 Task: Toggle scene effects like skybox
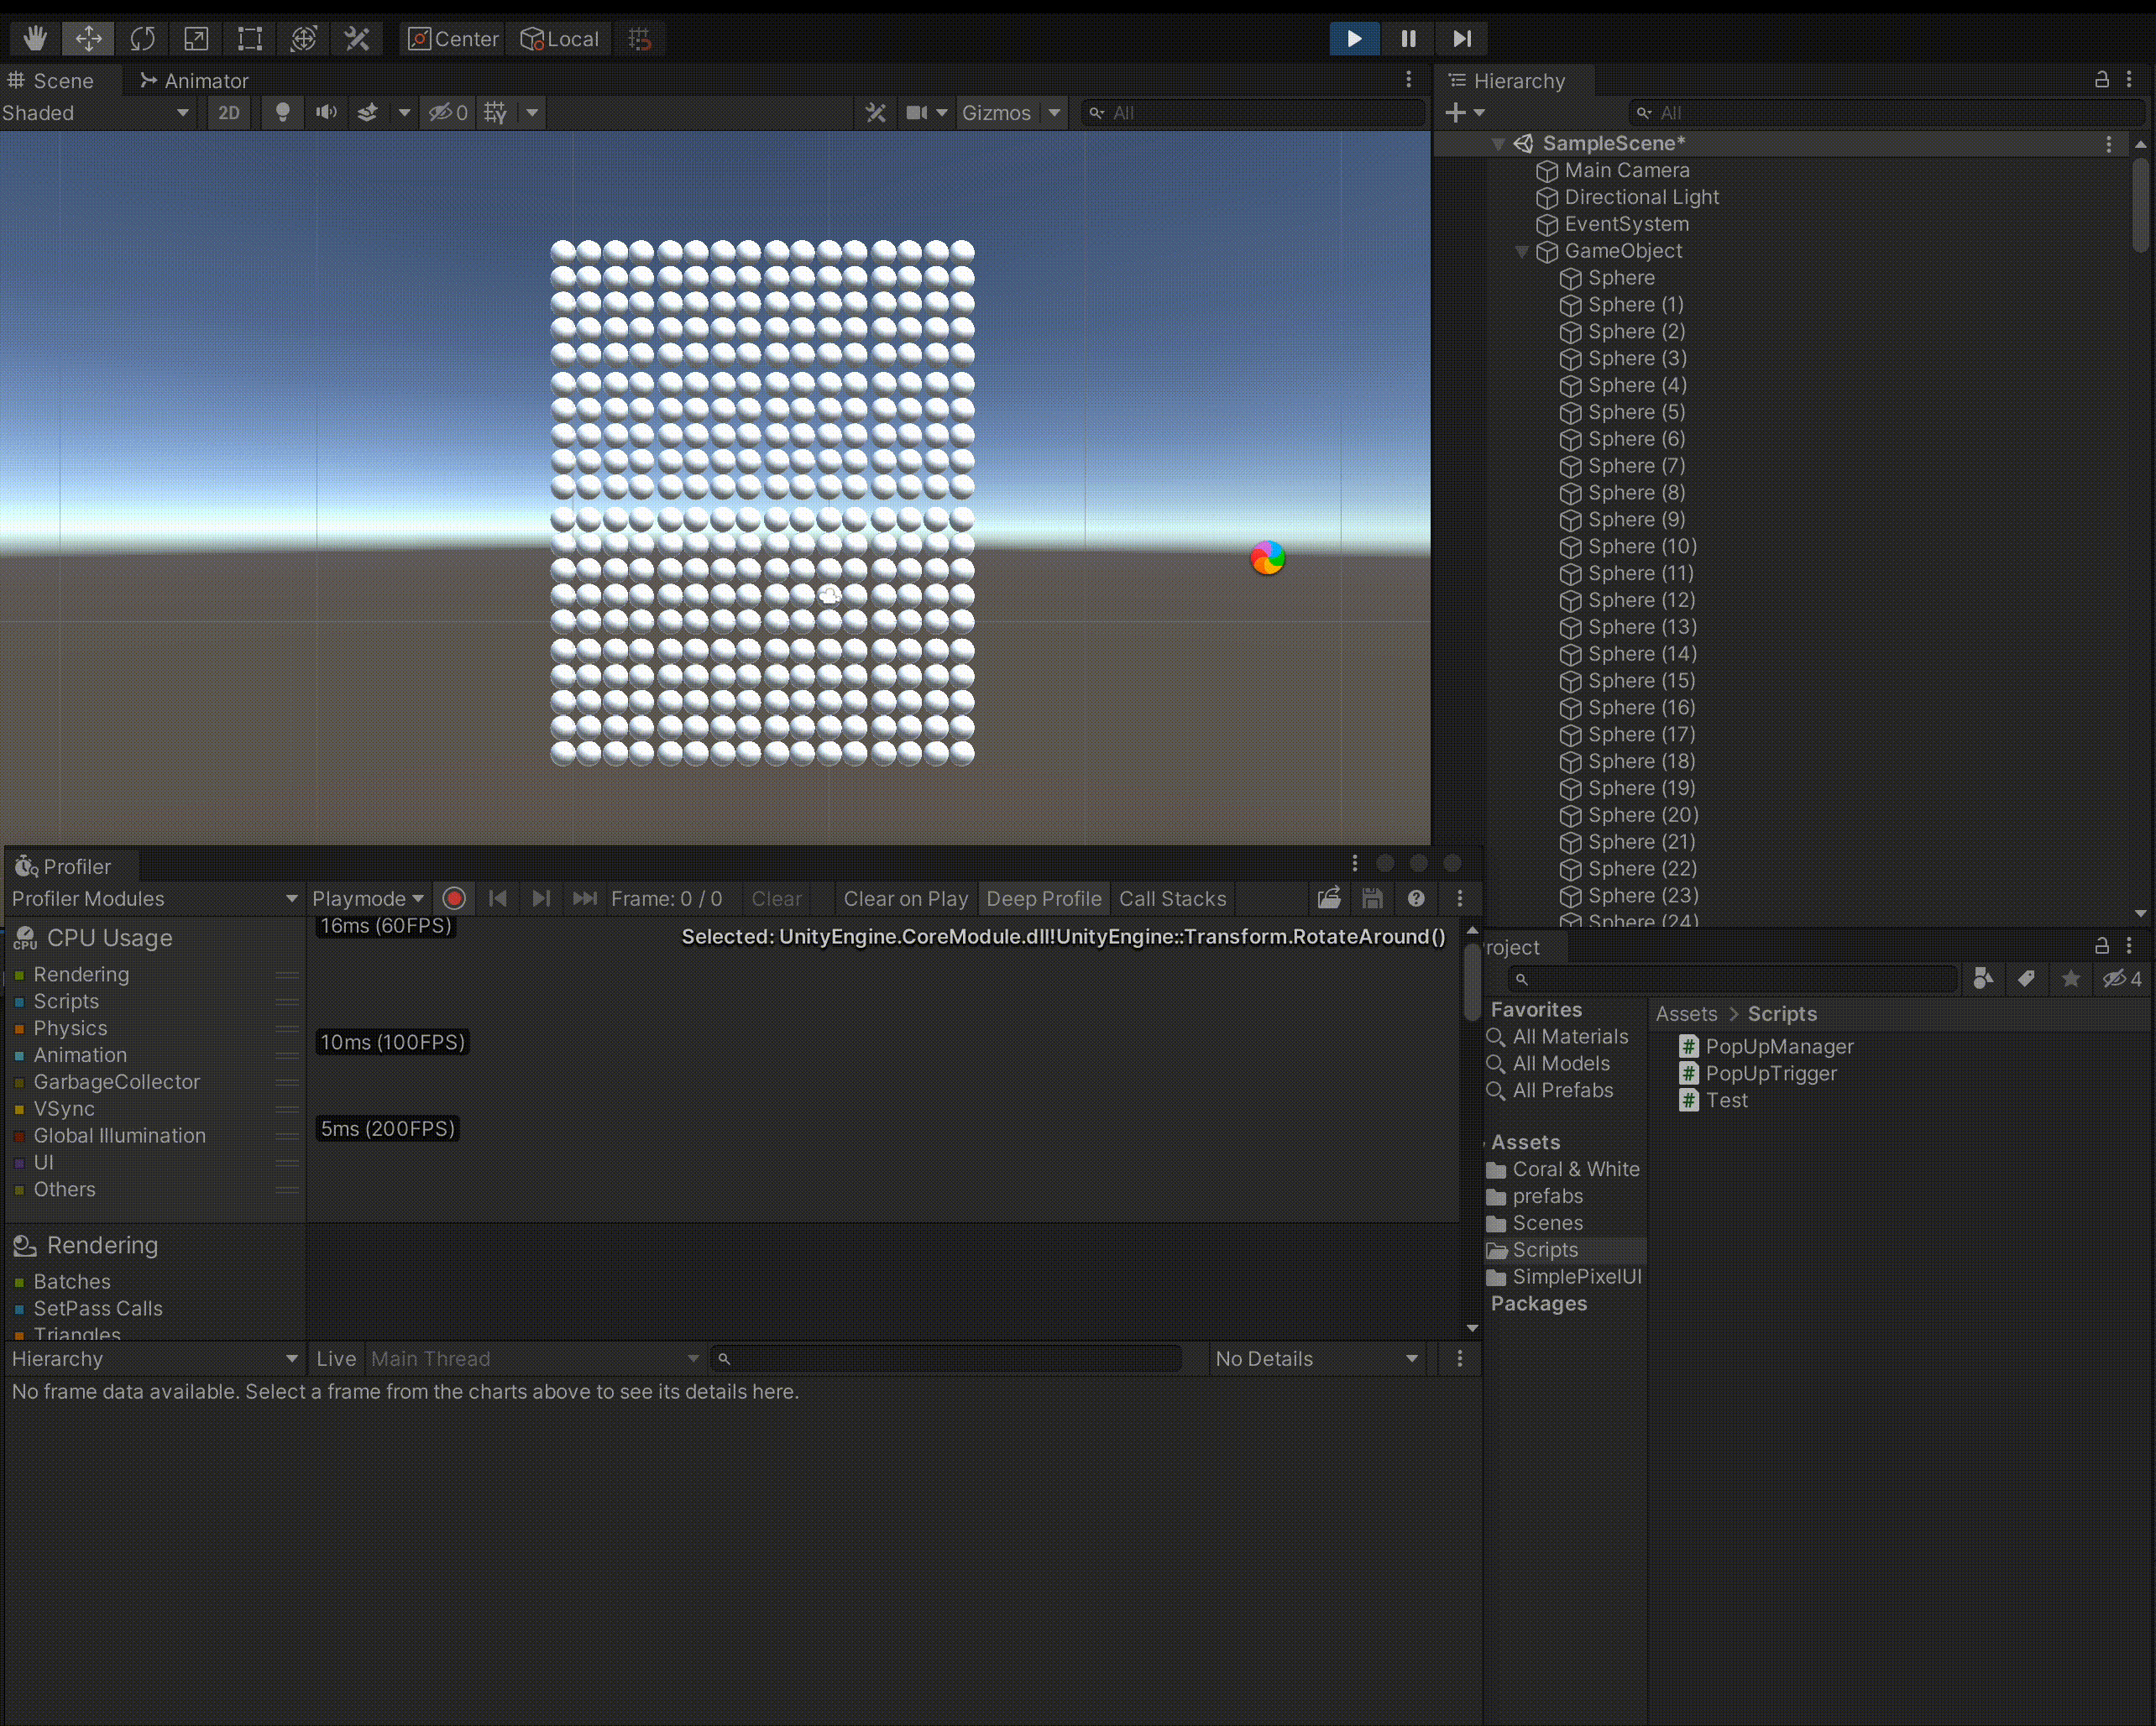[x=368, y=113]
